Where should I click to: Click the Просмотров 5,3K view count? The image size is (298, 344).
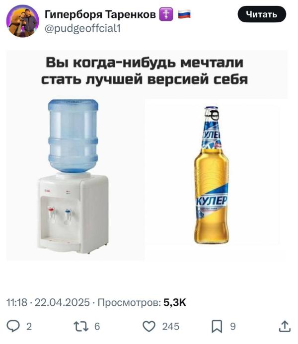(142, 302)
